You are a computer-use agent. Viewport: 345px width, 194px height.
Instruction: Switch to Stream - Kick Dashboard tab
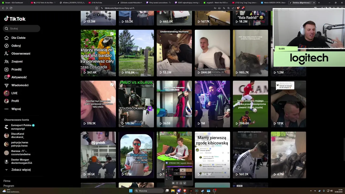[x=13, y=2]
